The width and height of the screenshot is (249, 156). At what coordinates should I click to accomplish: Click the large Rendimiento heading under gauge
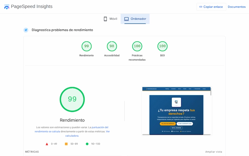click(72, 120)
